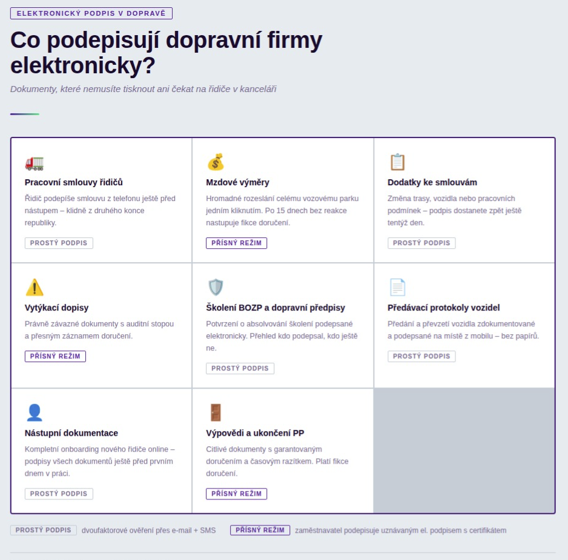
Task: Click the 'Přísný režim' legend badge at bottom
Action: pos(260,530)
